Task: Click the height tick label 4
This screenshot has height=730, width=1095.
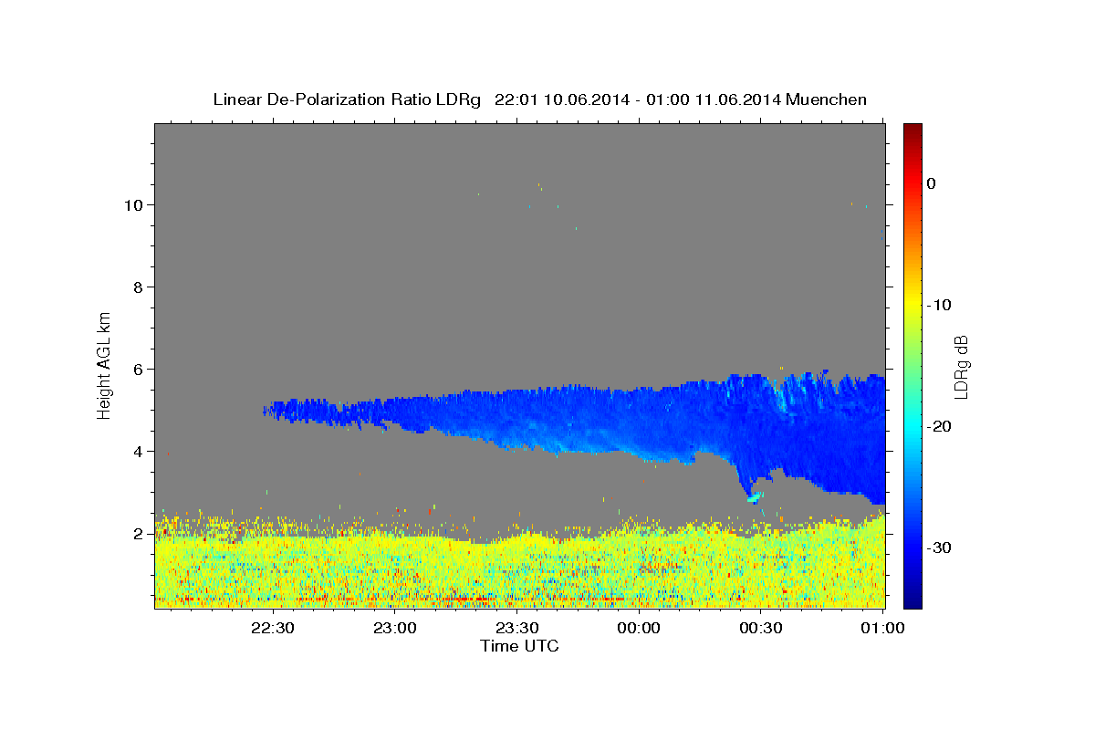Action: (x=139, y=451)
